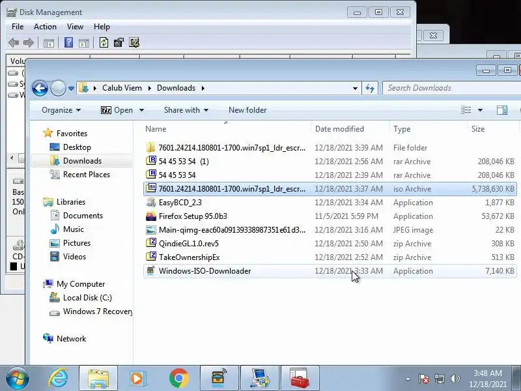Click Open with 7-Zip button
Screen dimensions: 521x391
pyautogui.click(x=117, y=110)
